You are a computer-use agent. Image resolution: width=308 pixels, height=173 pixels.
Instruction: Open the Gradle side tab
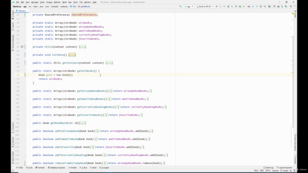pyautogui.click(x=295, y=14)
